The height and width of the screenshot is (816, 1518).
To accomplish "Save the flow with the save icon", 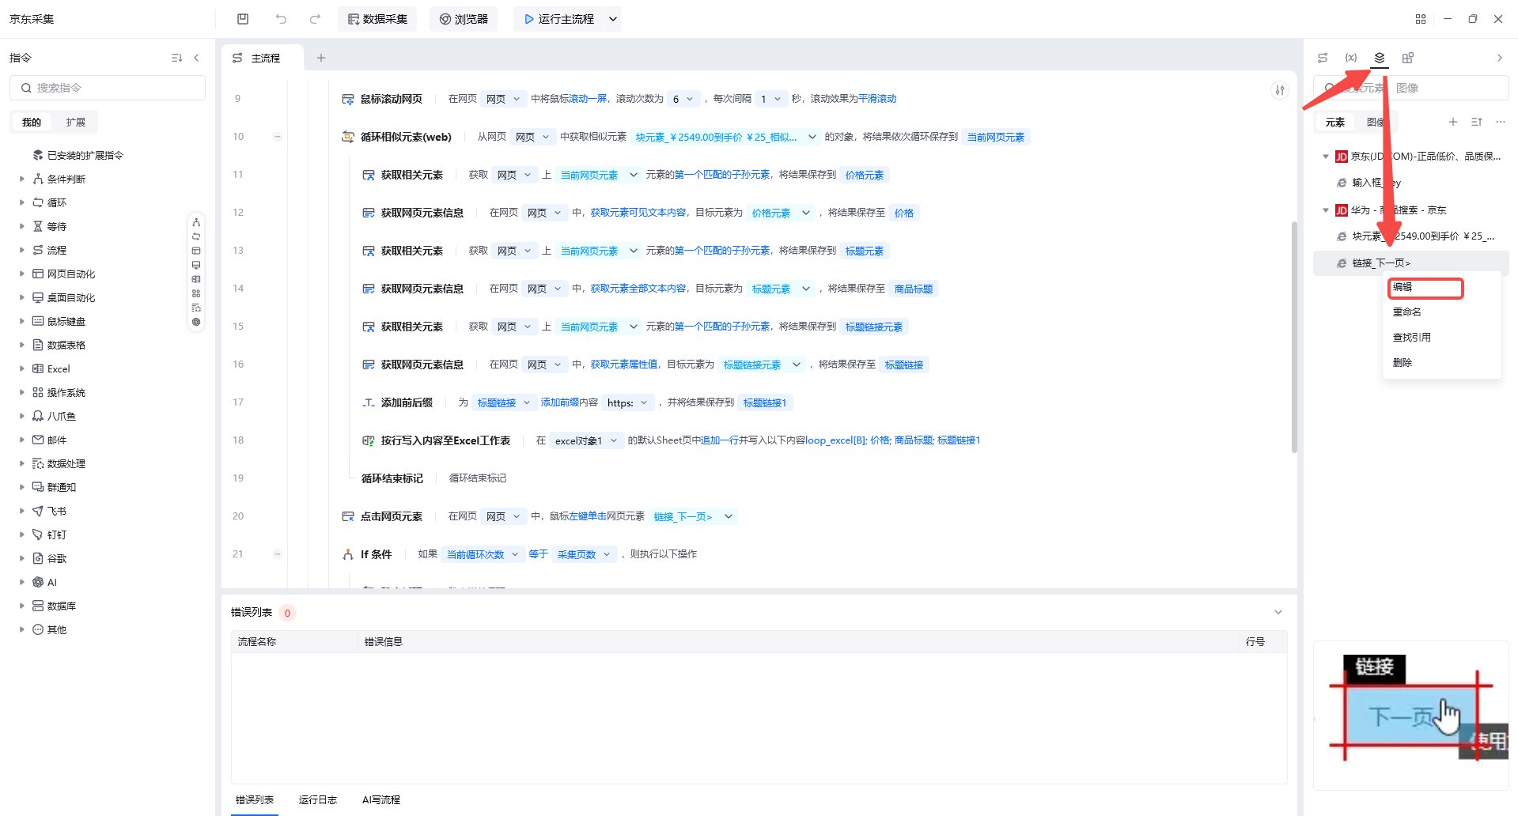I will [x=243, y=19].
